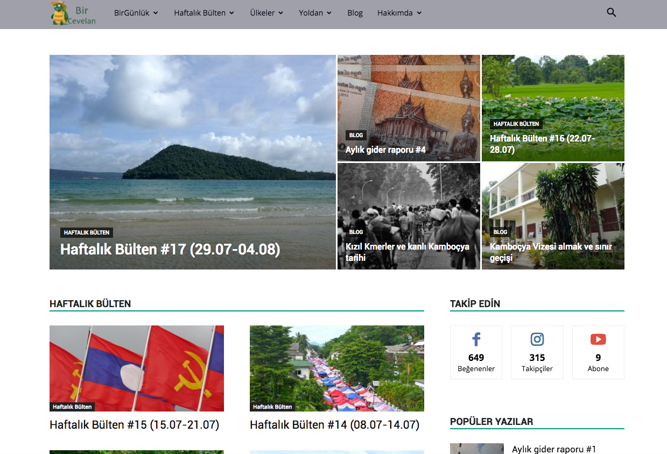The width and height of the screenshot is (667, 454).
Task: Click the night market tents thumbnail
Action: tap(336, 368)
